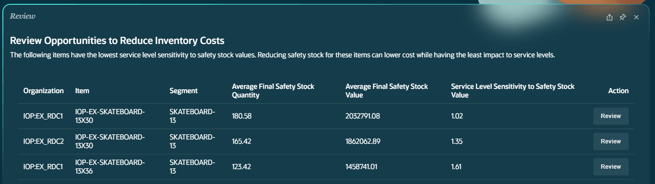This screenshot has width=655, height=184.
Task: Click the share/export icon in the Review panel
Action: click(609, 17)
